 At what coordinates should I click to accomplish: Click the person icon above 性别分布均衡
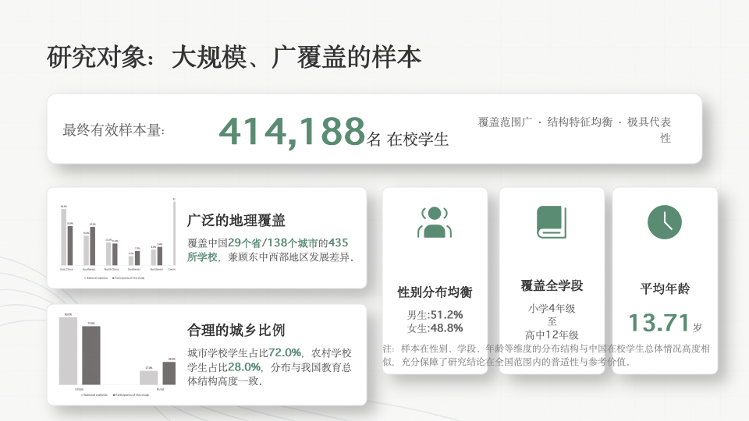click(435, 222)
